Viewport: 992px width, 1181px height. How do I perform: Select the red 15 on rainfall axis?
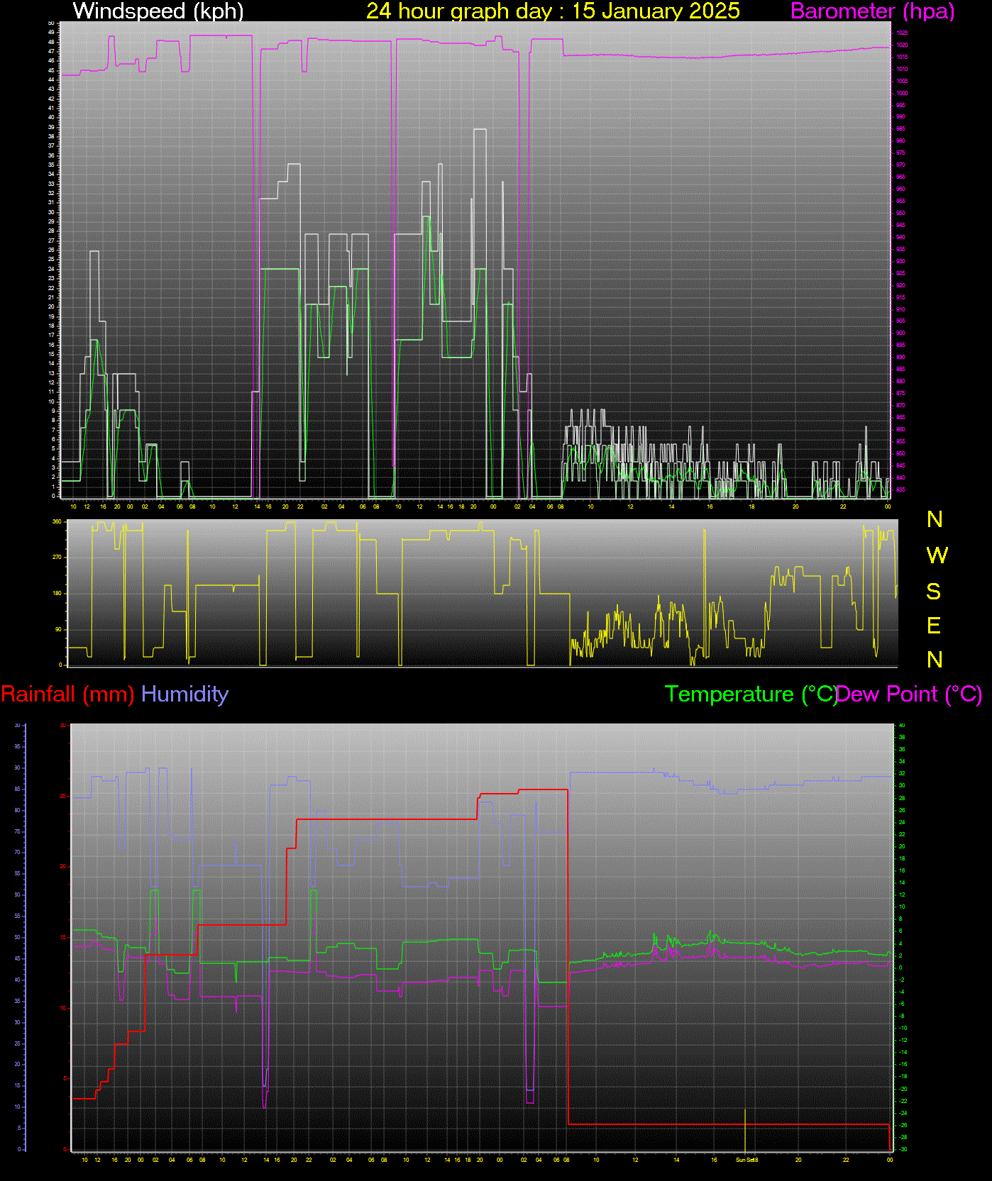coord(62,937)
